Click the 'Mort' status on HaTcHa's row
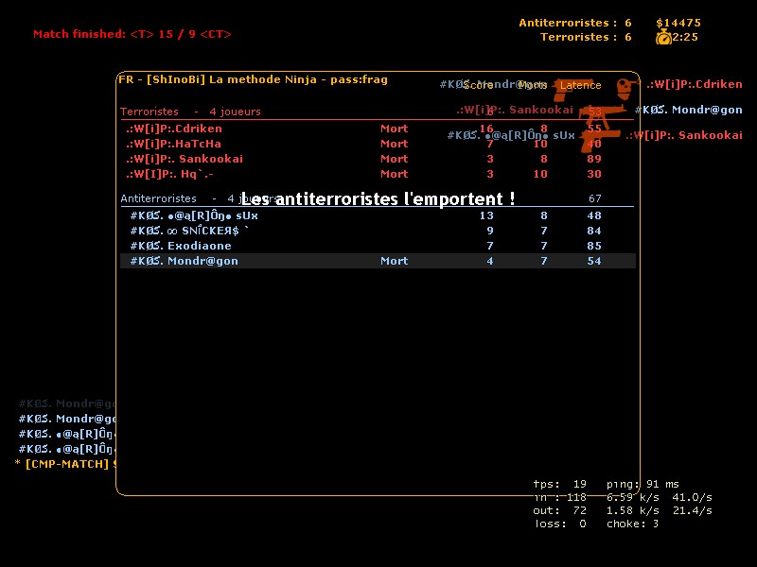This screenshot has height=567, width=757. [394, 144]
